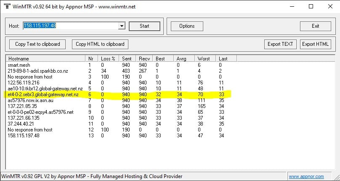
Task: Close the WinMTR window
Action: pos(330,6)
